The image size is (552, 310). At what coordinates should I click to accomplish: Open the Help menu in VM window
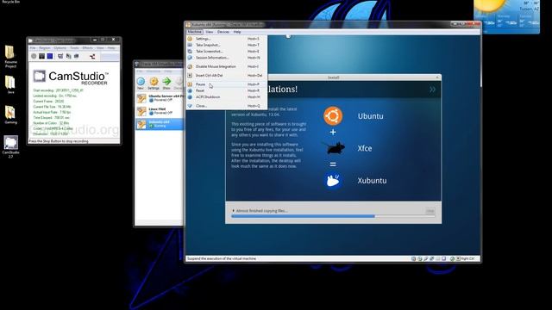237,32
